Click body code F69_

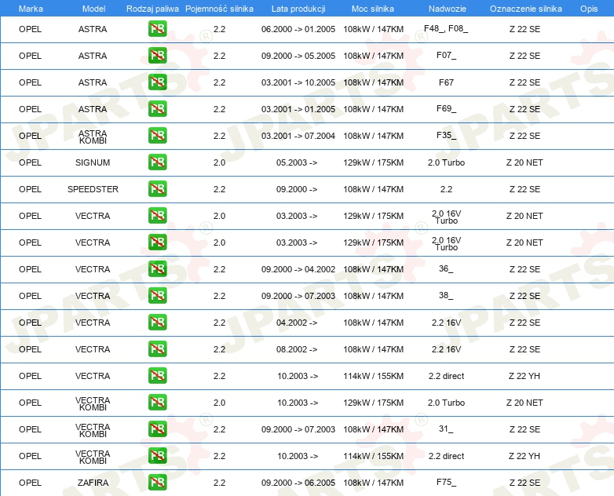click(x=447, y=108)
